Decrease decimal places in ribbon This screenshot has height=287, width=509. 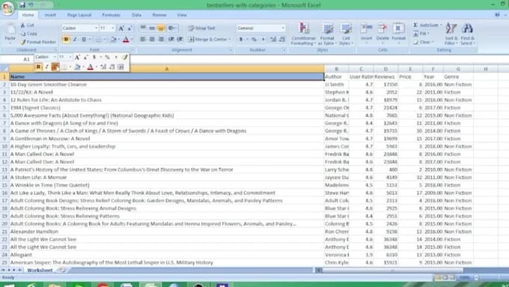281,39
